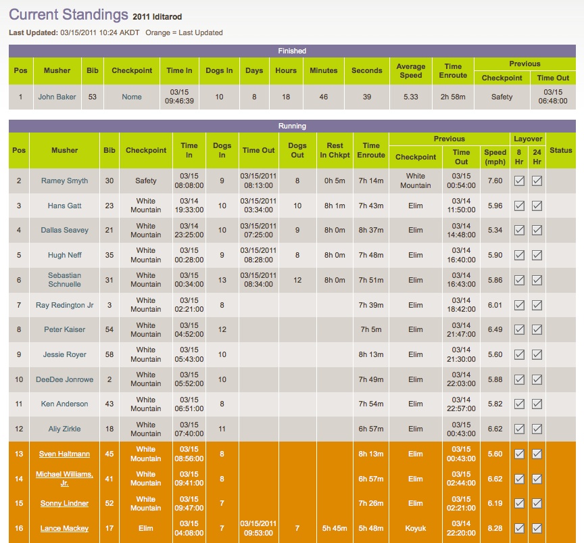Click Hans Gatt's 24 Hr layover checkbox
Image resolution: width=584 pixels, height=543 pixels.
pos(537,206)
